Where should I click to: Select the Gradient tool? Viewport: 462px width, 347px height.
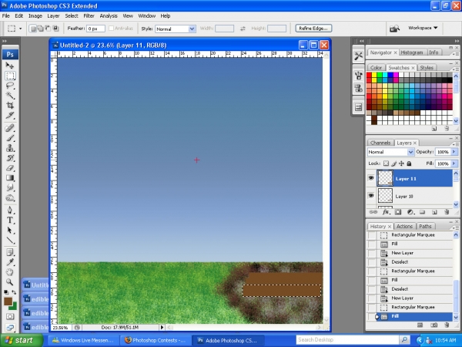coord(10,177)
